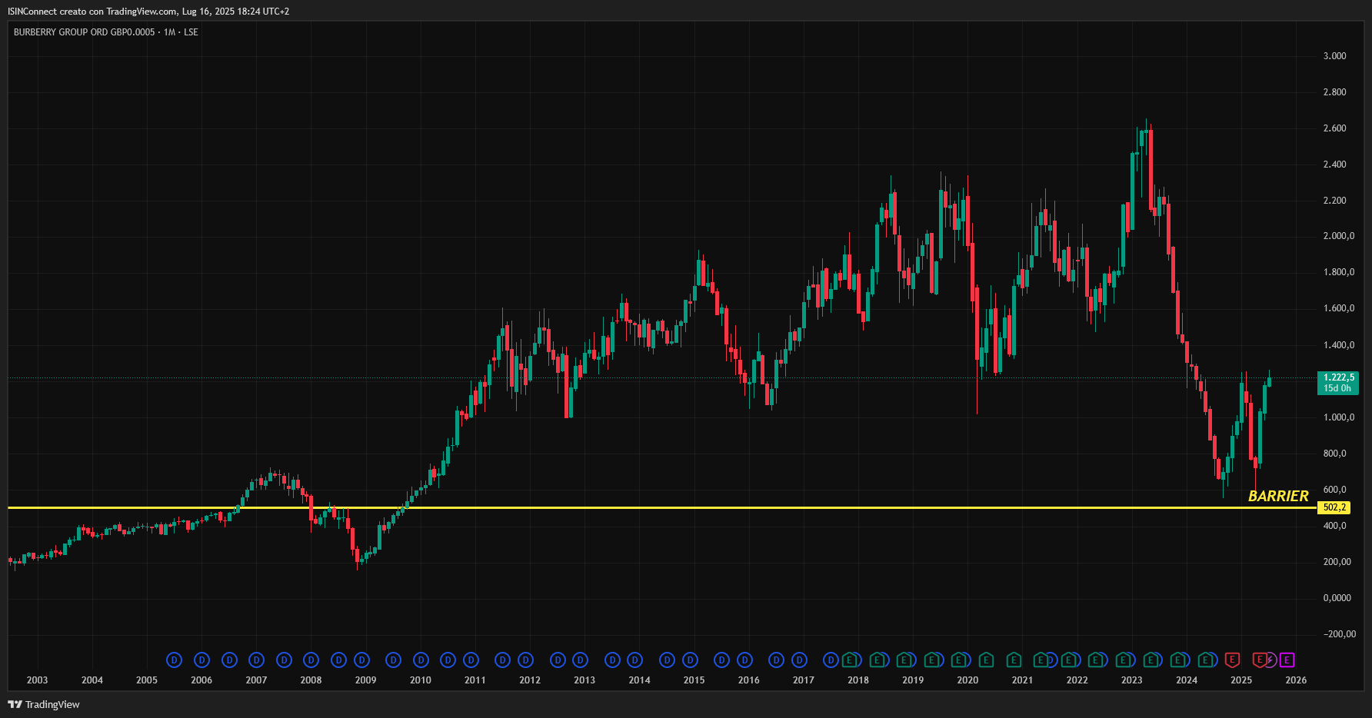This screenshot has width=1372, height=718.
Task: Open the dividend marker between 2016 and 2017
Action: [776, 660]
